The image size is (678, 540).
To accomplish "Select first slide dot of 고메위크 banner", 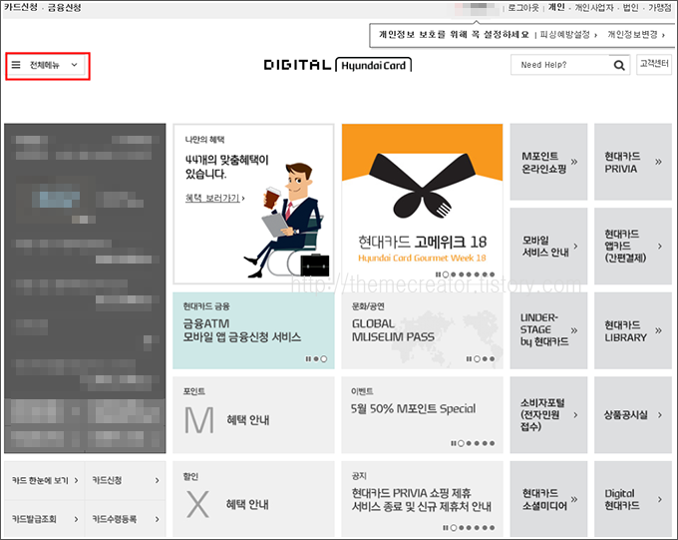I will click(446, 274).
